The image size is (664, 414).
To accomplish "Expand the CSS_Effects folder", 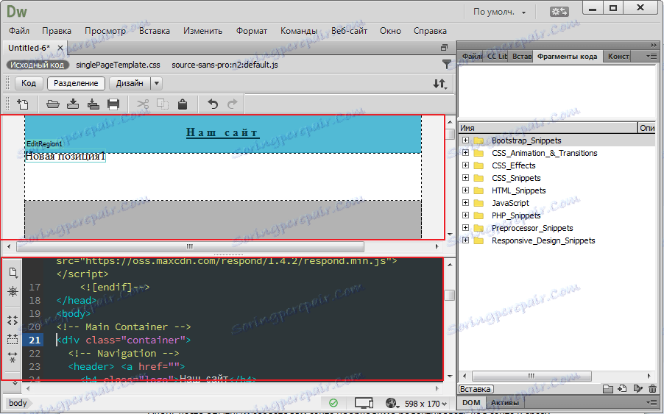I will tap(465, 165).
